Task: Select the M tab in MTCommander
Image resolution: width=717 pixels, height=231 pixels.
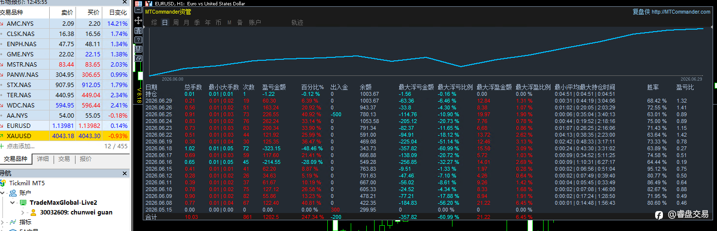Action: point(229,22)
